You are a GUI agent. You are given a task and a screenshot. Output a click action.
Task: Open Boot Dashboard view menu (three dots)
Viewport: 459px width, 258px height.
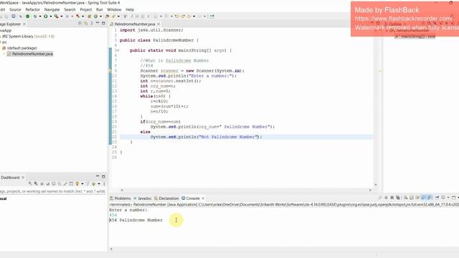pyautogui.click(x=104, y=183)
